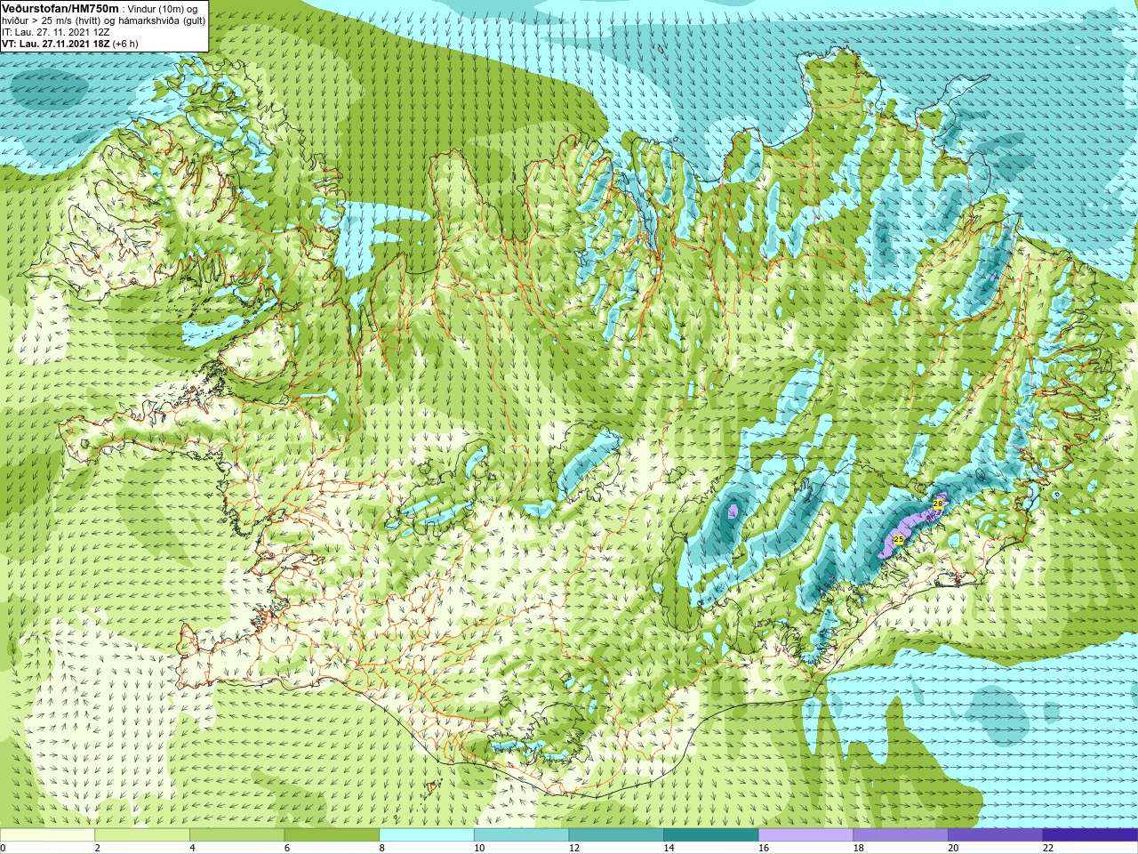Screen dimensions: 1138x854
Task: Click the legend scale number 4
Action: point(192,848)
